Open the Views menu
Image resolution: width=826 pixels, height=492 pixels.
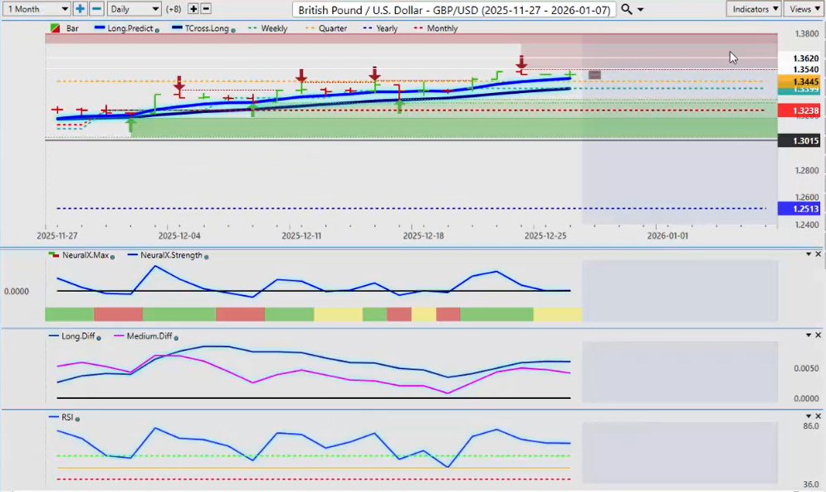804,8
